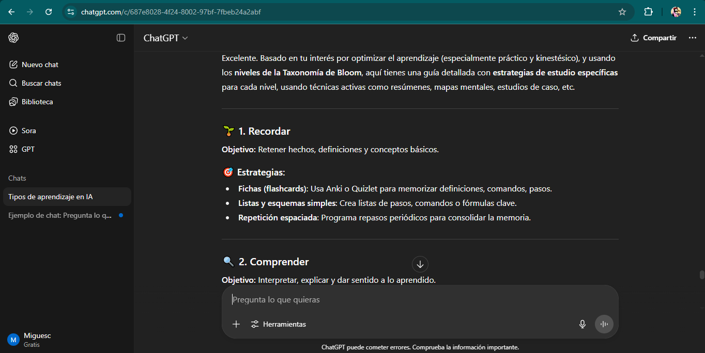705x353 pixels.
Task: Open Buscar chats search
Action: coord(67,83)
